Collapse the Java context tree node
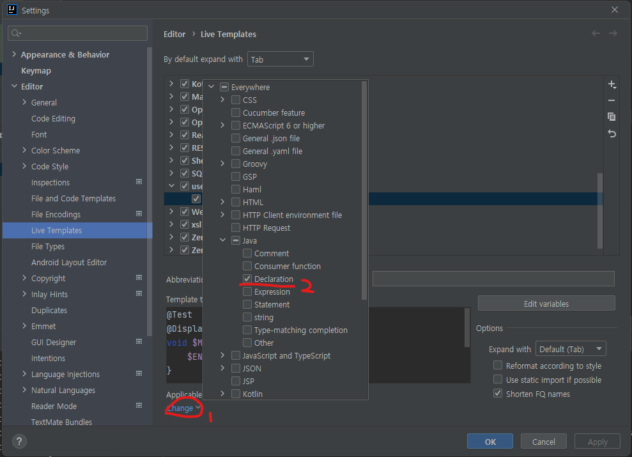632x457 pixels. [x=222, y=240]
